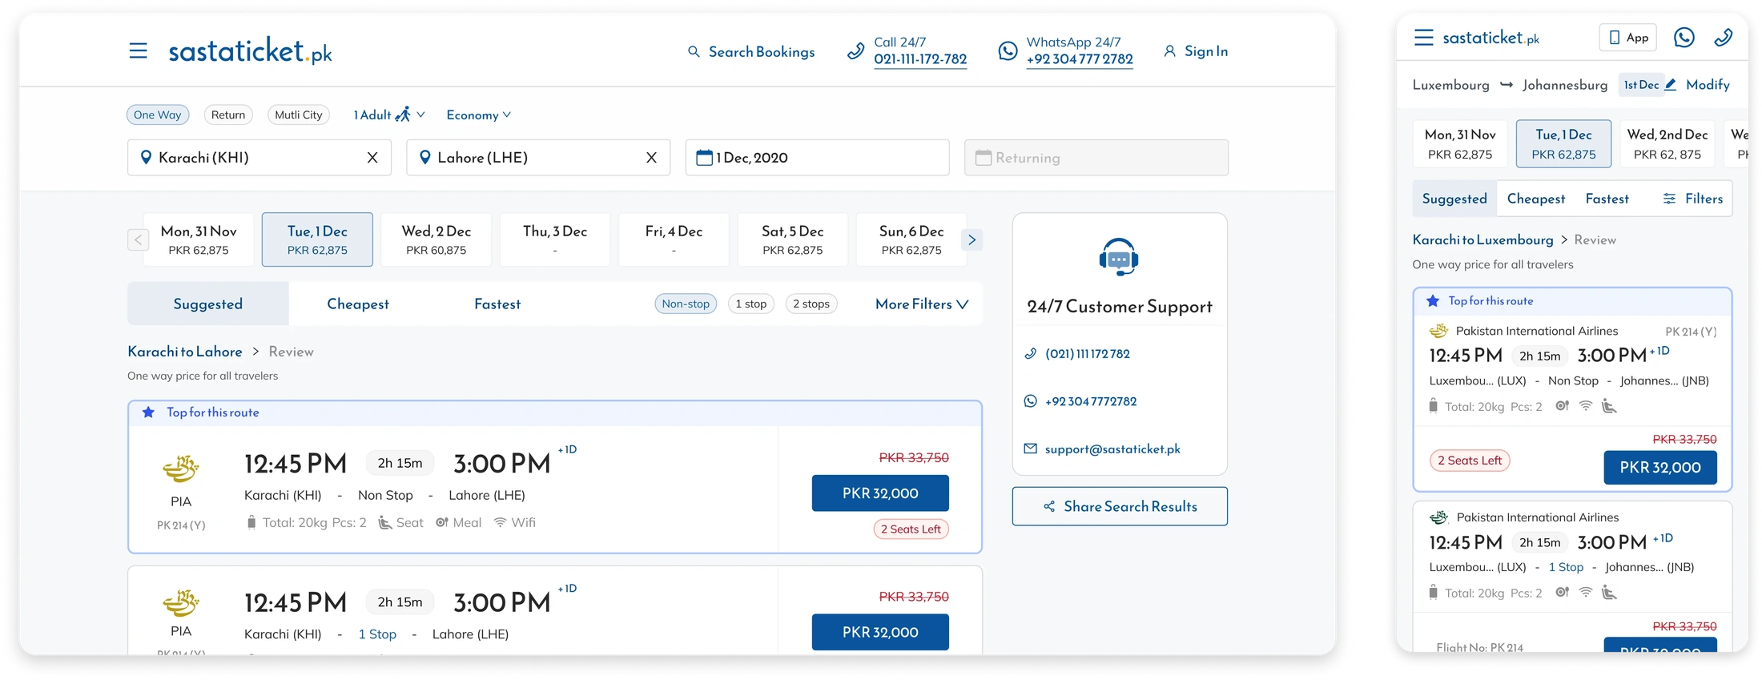Viewport: 1762px width, 680px height.
Task: Select Mon, 31 Nov date in mobile view
Action: click(x=1460, y=144)
